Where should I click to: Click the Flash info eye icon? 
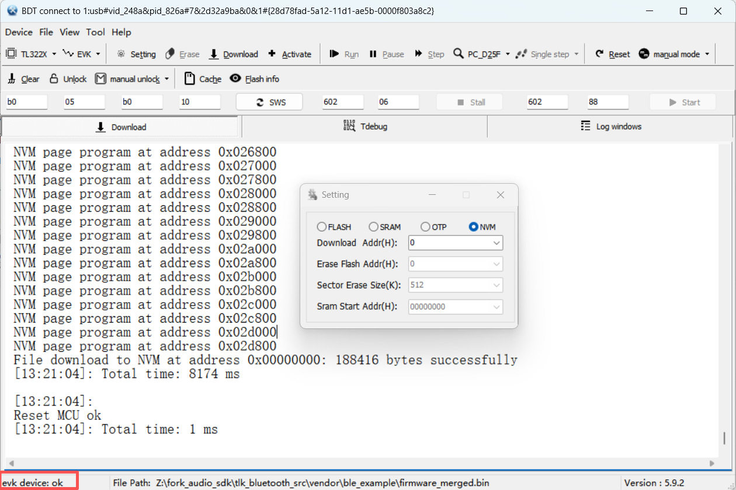click(x=235, y=78)
